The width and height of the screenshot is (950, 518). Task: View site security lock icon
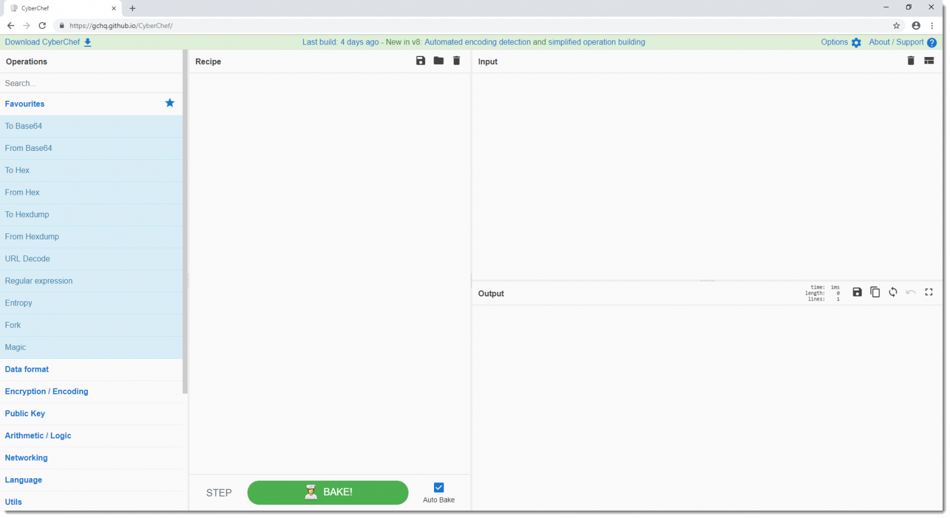[62, 26]
